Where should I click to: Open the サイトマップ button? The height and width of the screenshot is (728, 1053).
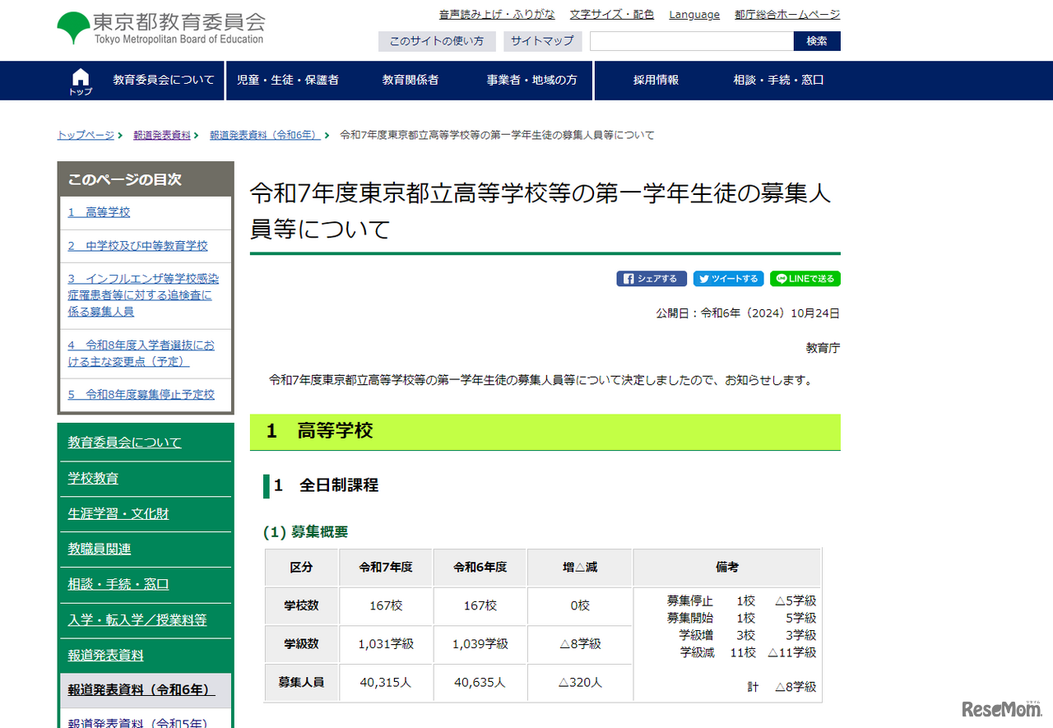point(542,41)
